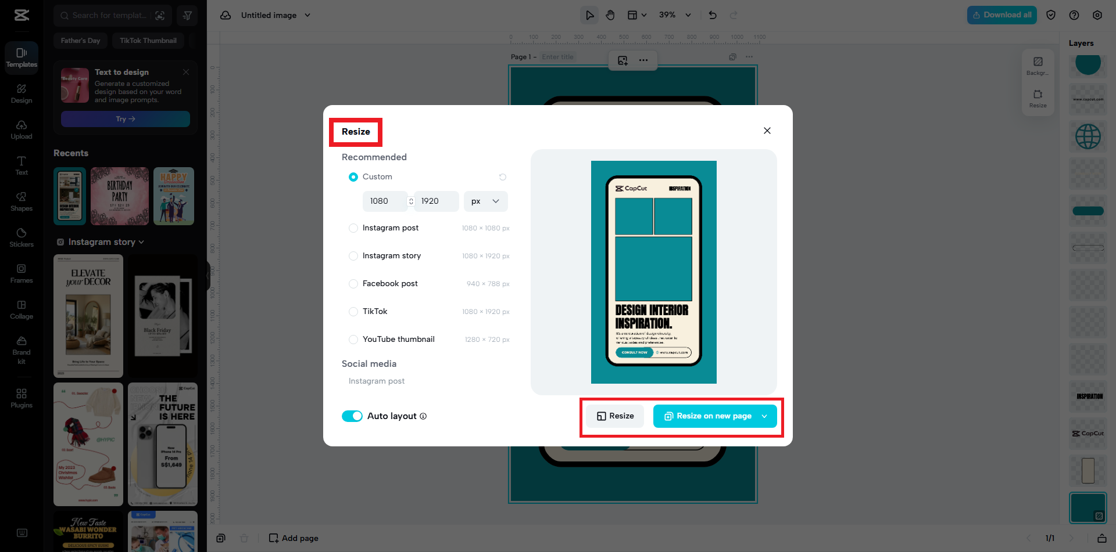Expand the Untitled image title dropdown
1116x552 pixels.
point(307,15)
